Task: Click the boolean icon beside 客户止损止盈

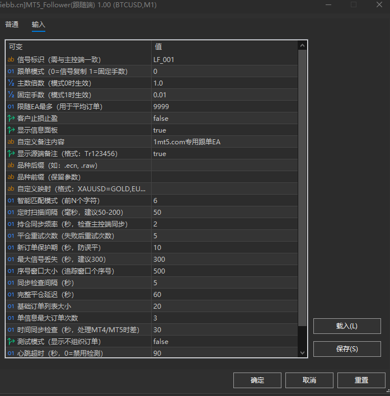Action: 11,119
